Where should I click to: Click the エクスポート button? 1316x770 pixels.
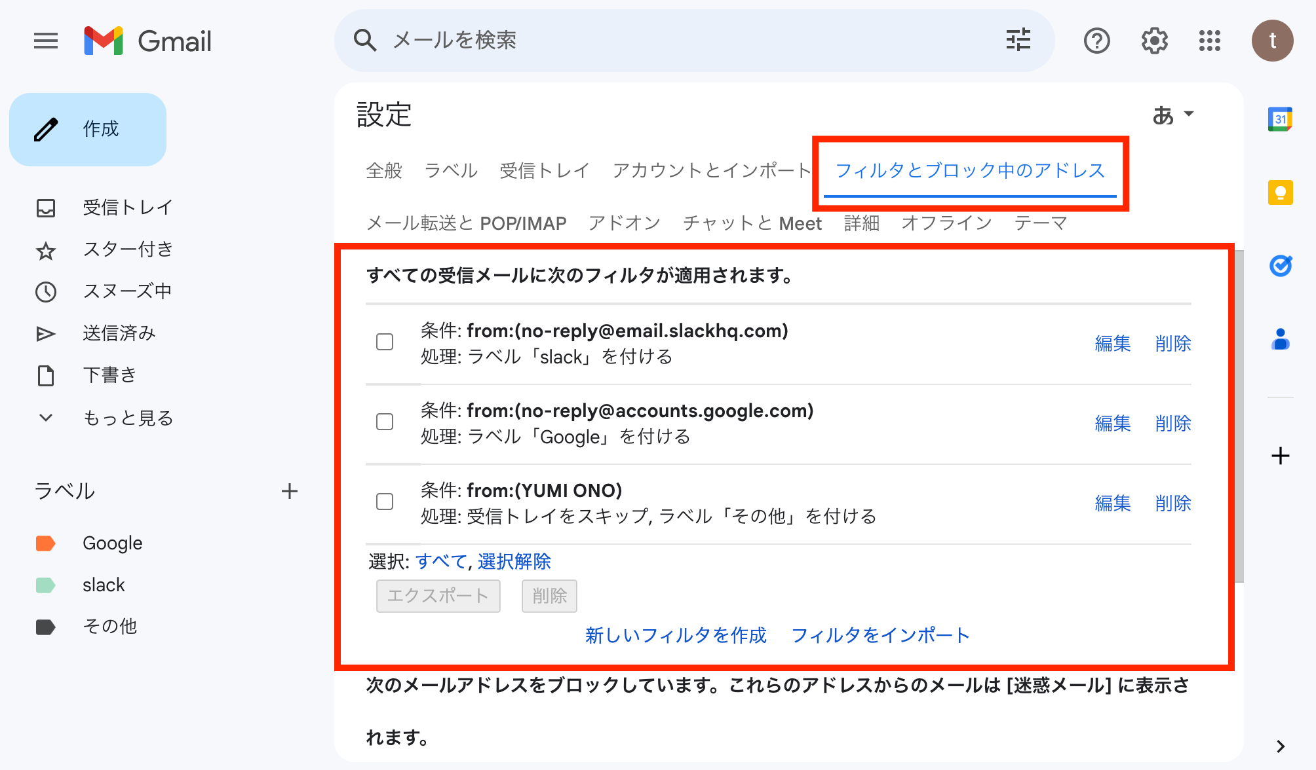pos(438,596)
